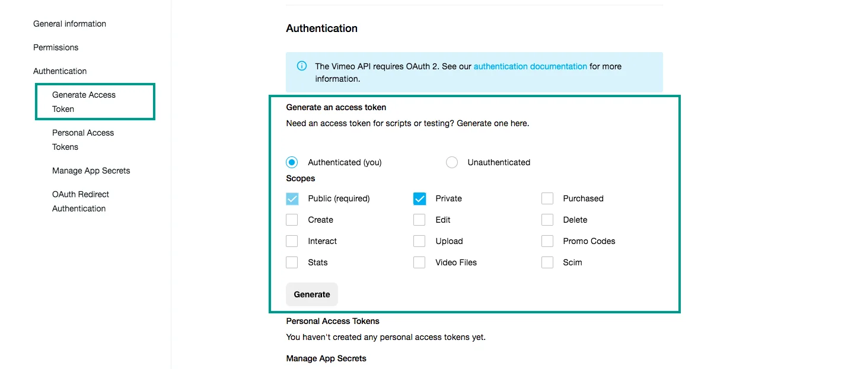
Task: Go to General information in sidebar
Action: 69,24
